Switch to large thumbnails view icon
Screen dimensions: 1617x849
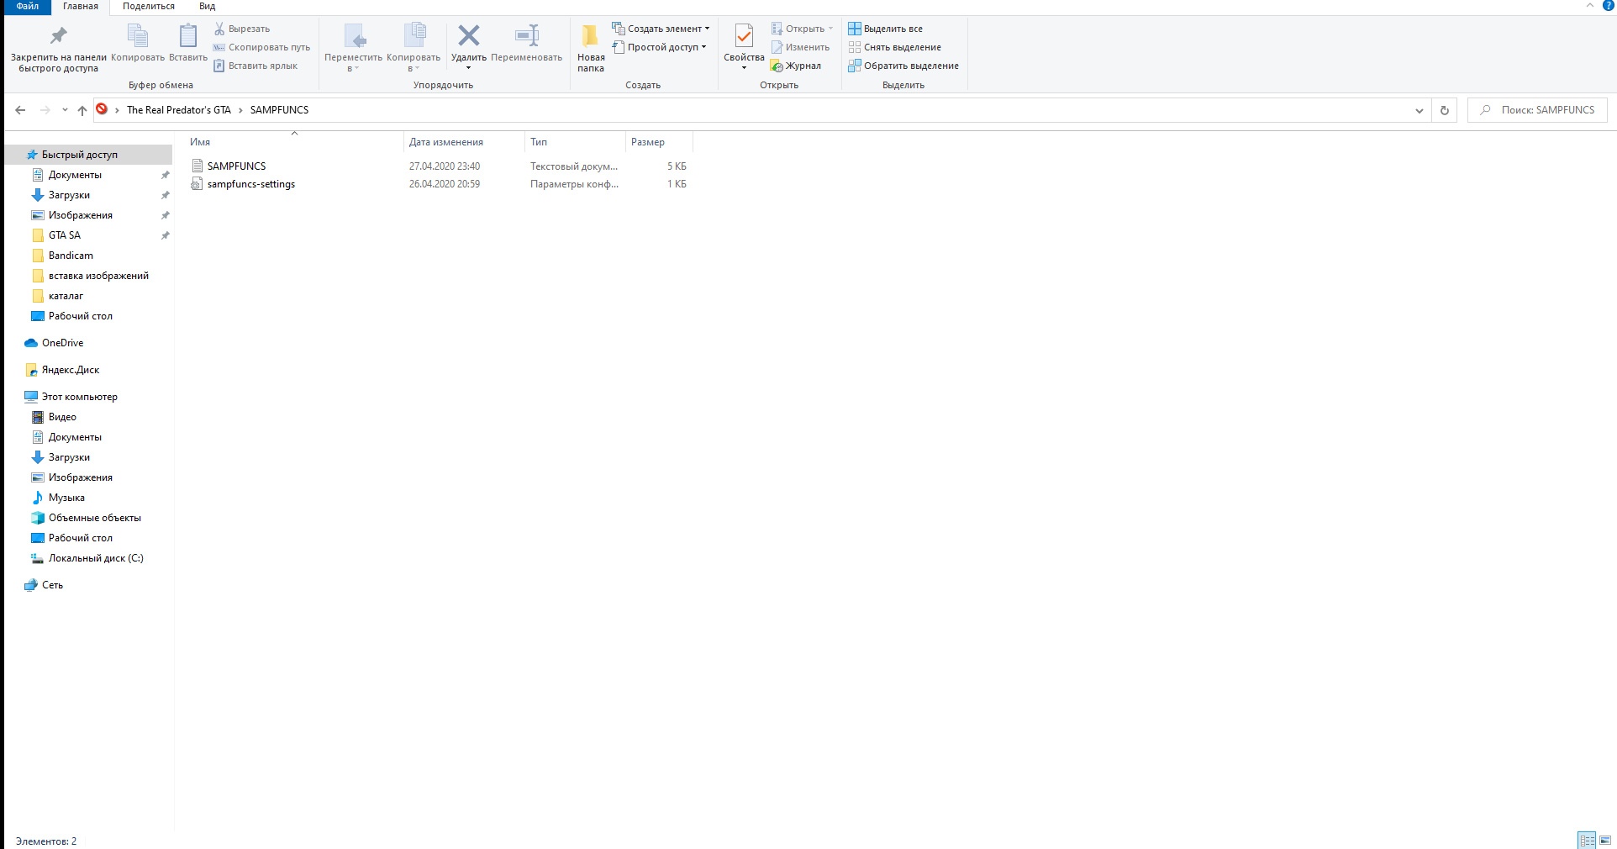pos(1605,841)
